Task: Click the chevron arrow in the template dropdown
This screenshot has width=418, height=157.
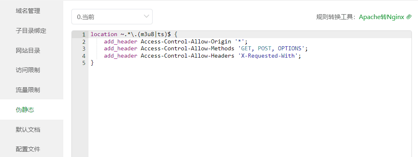Action: (146, 17)
